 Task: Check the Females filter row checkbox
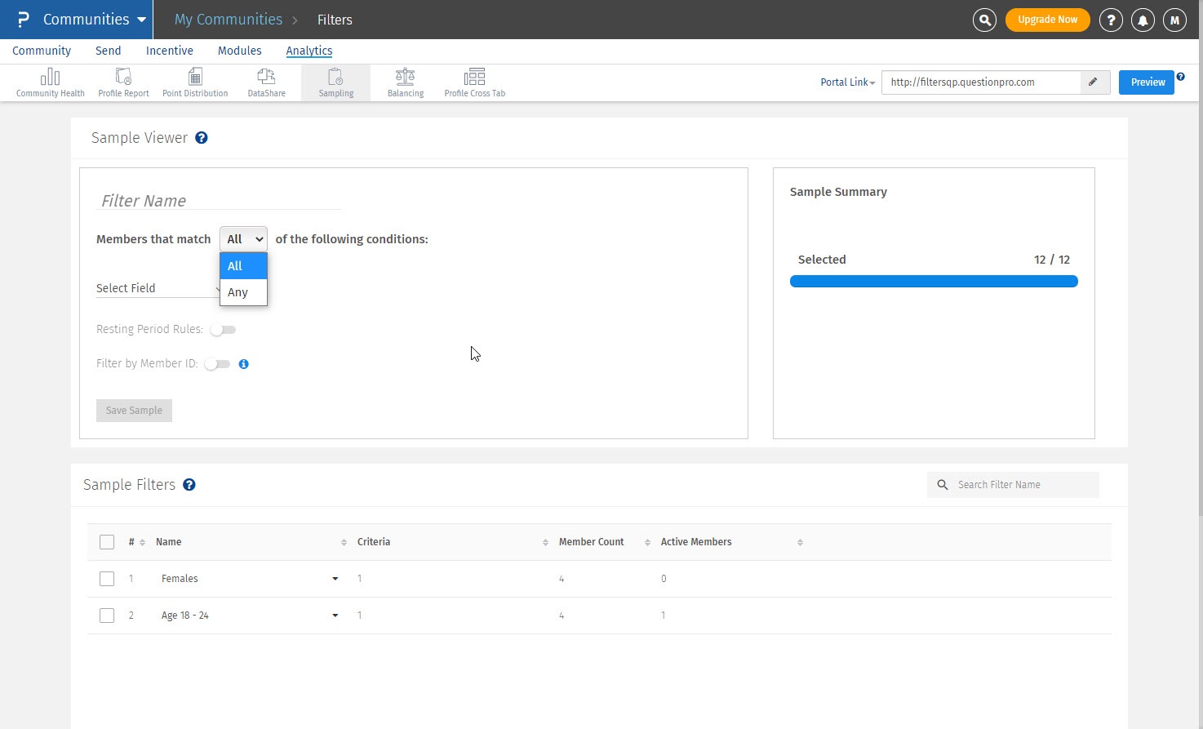coord(107,579)
